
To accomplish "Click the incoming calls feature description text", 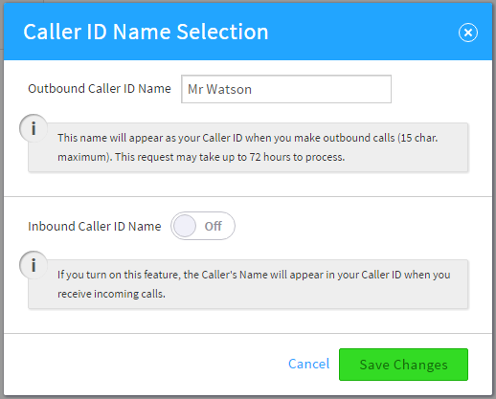I will (254, 284).
